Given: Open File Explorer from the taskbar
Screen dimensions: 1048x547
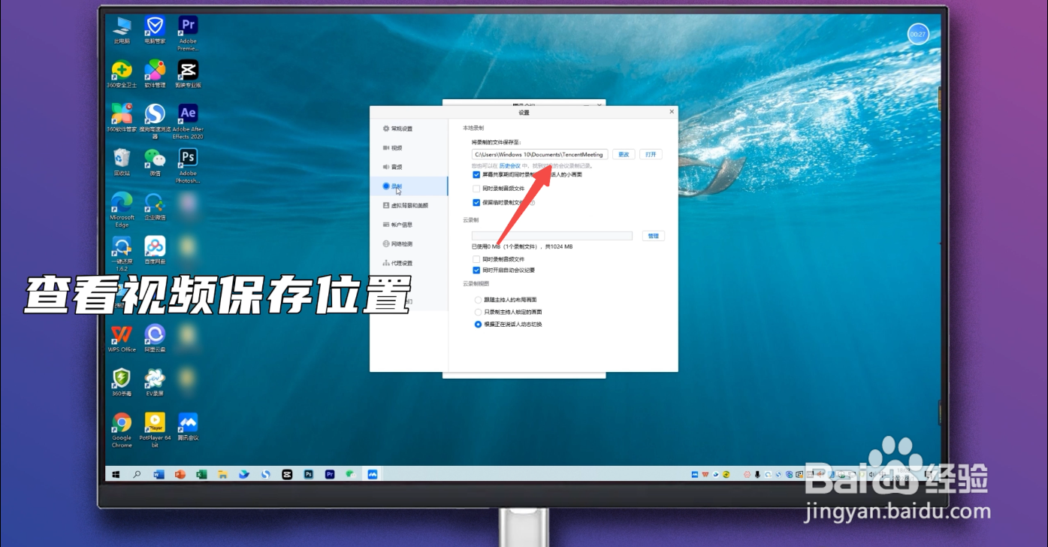Looking at the screenshot, I should click(222, 475).
